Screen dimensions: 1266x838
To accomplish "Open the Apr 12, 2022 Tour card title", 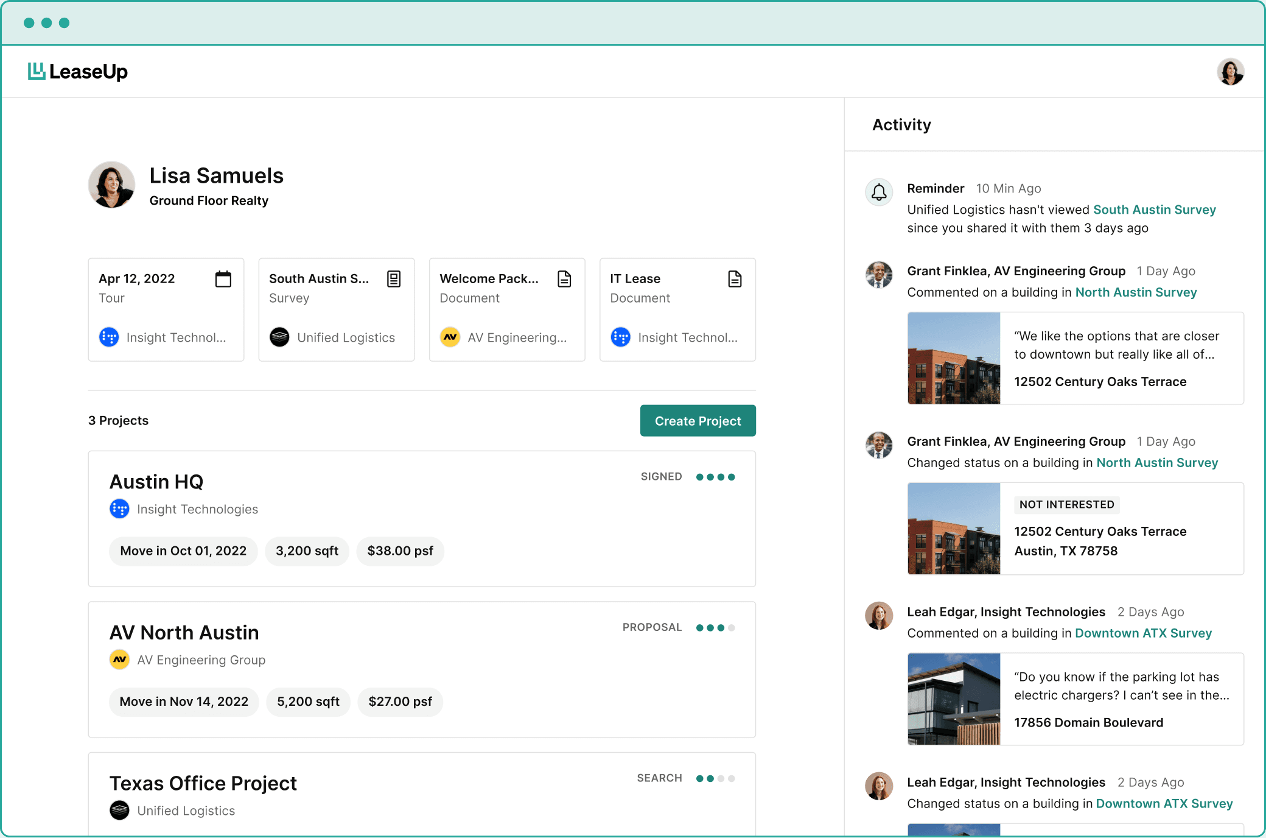I will click(137, 278).
